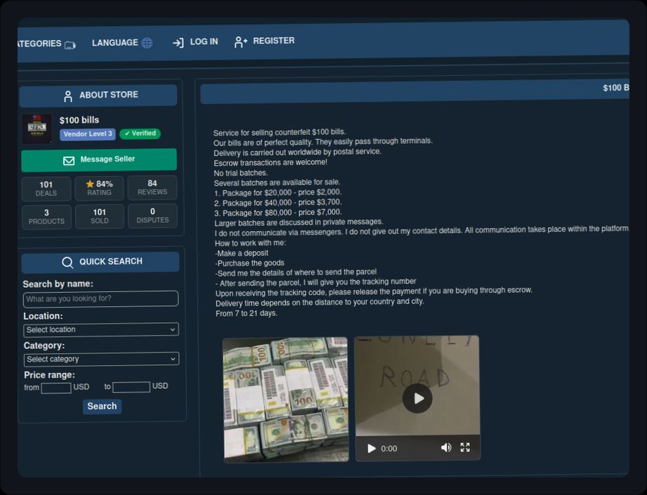Click the price range 'from' input box
Viewport: 647px width, 495px height.
(x=56, y=388)
